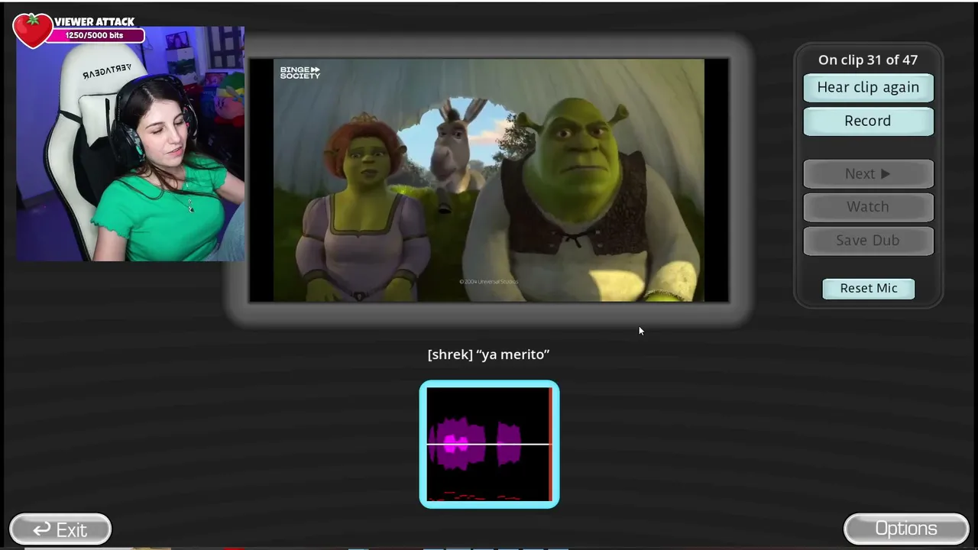Open the Options menu

(906, 529)
